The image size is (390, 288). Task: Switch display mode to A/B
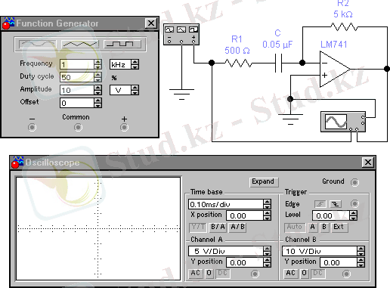tap(237, 228)
